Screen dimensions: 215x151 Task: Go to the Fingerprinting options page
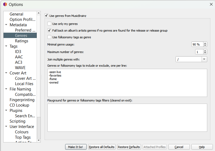point(22,100)
